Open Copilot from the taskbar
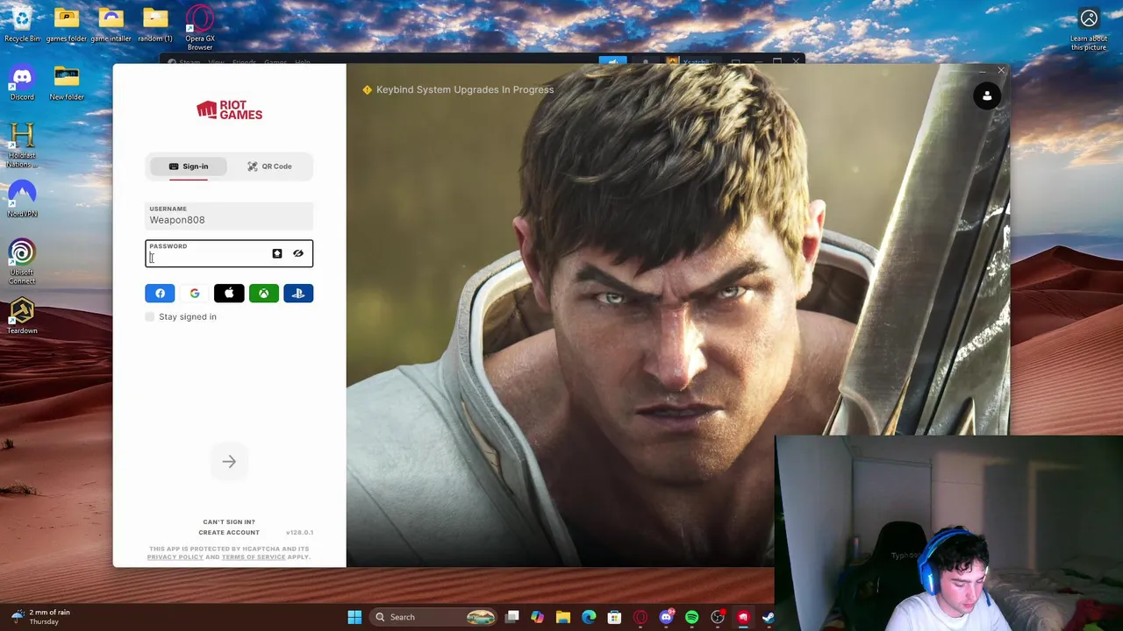 (538, 617)
